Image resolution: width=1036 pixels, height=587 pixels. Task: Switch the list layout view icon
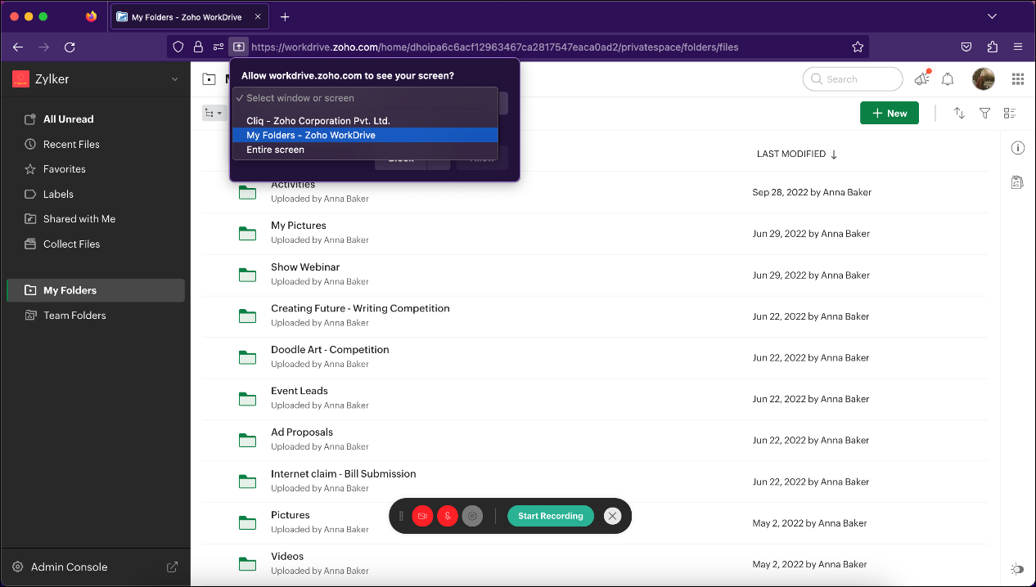coord(1010,113)
